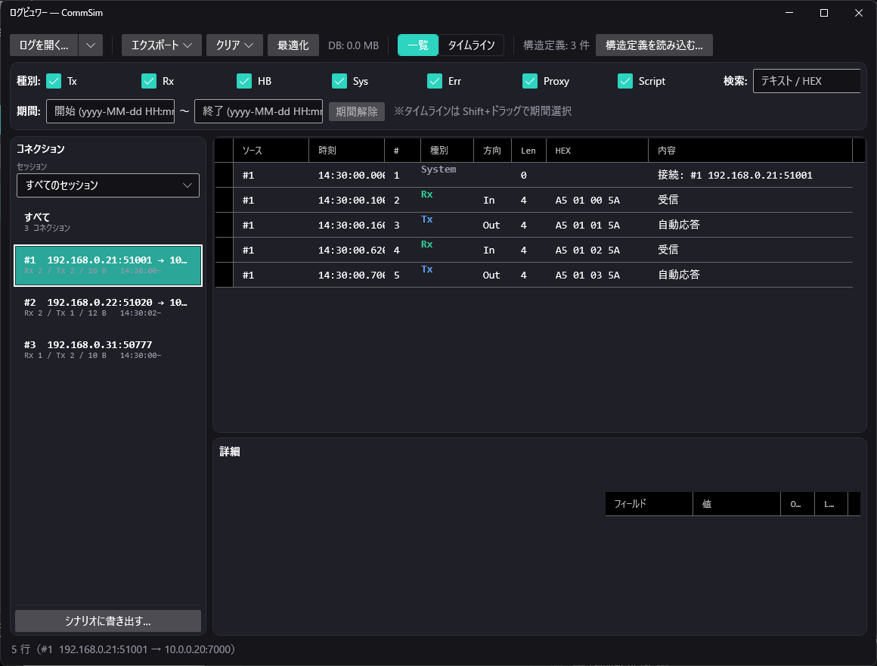This screenshot has height=666, width=877.
Task: Click the DB: 0.0 MB label
Action: pos(354,45)
